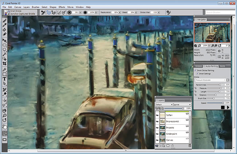Screen dimensions: 237x154
Task: Click the Reset Tool brush icon in the property bar
Action: pos(43,12)
